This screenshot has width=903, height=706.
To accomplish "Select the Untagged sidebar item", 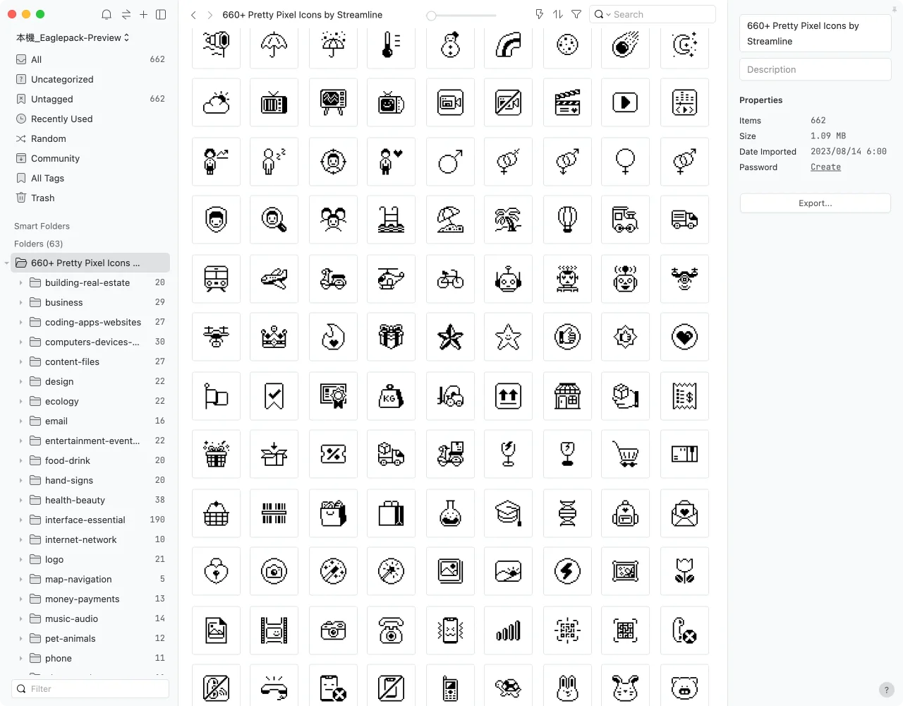I will (52, 99).
